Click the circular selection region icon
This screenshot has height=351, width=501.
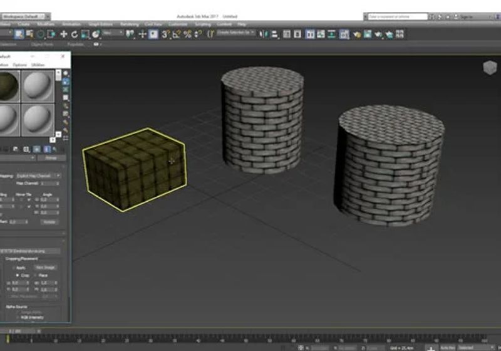tap(40, 34)
